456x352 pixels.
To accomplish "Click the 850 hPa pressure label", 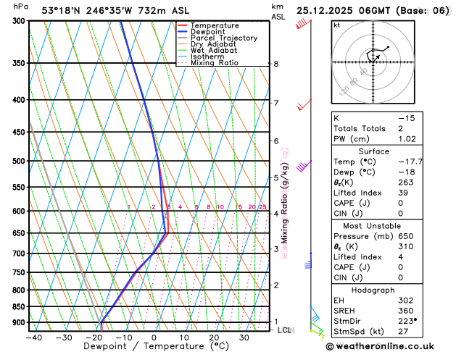I will (19, 306).
